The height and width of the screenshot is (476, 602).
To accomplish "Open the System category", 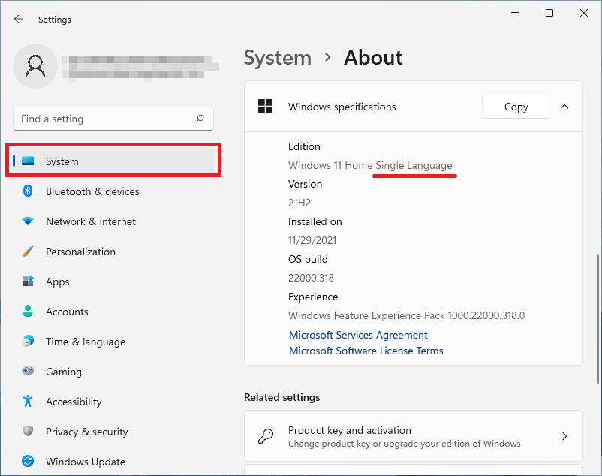I will [x=113, y=161].
